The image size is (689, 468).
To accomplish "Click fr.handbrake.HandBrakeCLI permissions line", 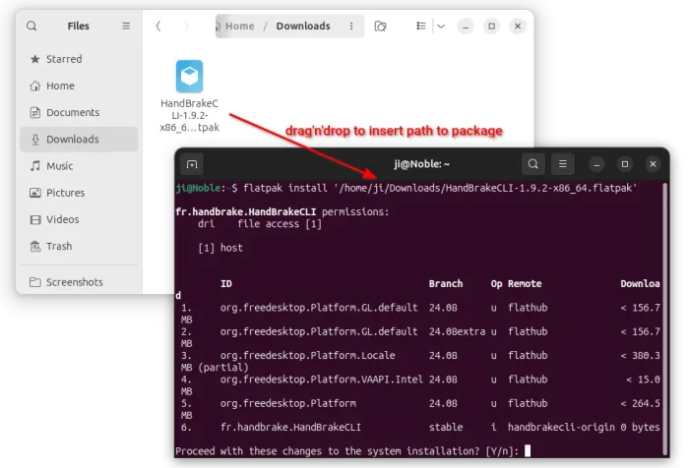I will pyautogui.click(x=282, y=212).
